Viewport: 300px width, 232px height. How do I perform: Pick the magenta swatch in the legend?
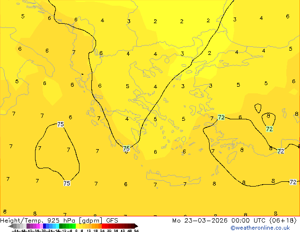click(x=38, y=226)
